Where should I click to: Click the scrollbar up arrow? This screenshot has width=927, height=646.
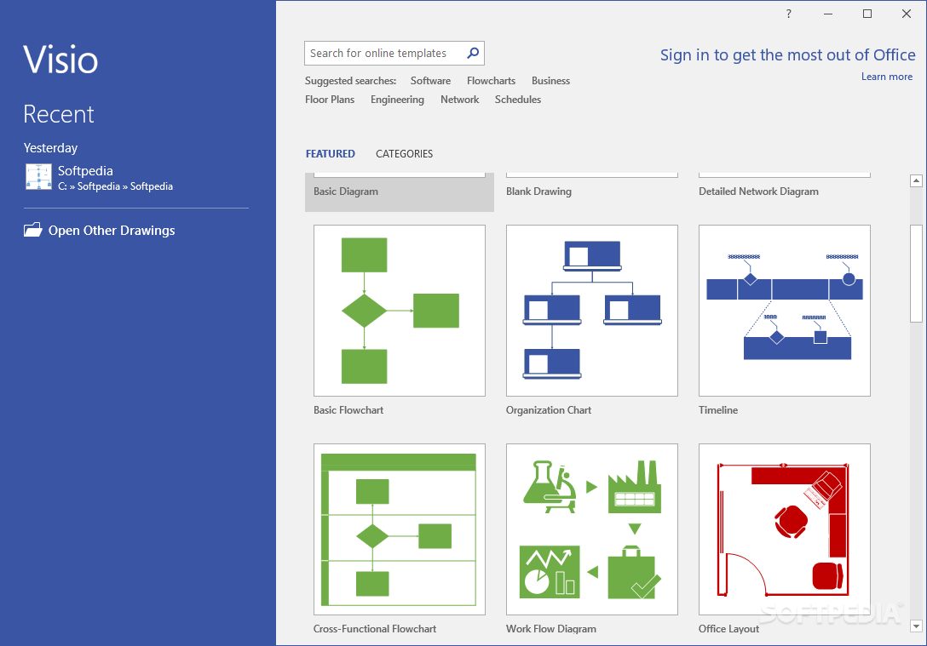click(x=916, y=180)
